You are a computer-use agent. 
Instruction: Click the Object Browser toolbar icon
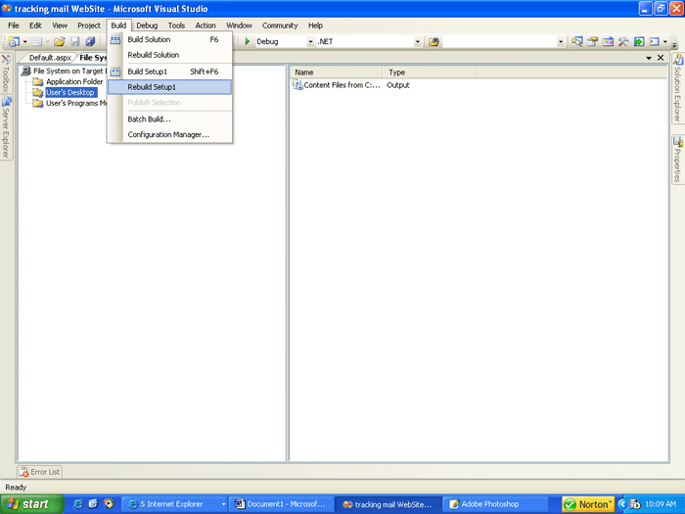pyautogui.click(x=608, y=41)
